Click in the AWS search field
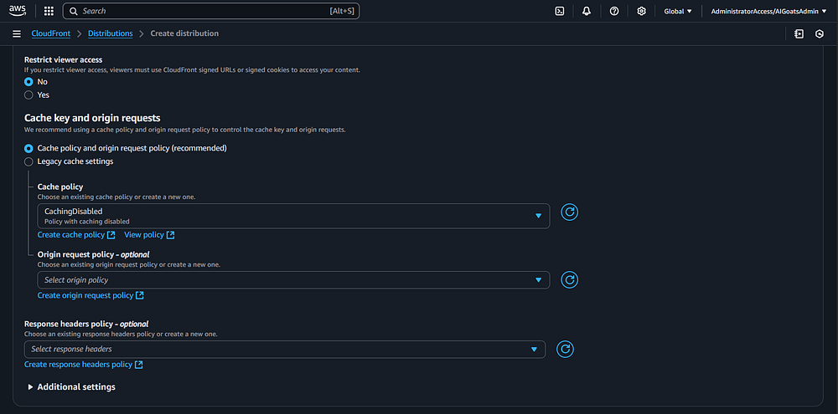 (x=201, y=12)
